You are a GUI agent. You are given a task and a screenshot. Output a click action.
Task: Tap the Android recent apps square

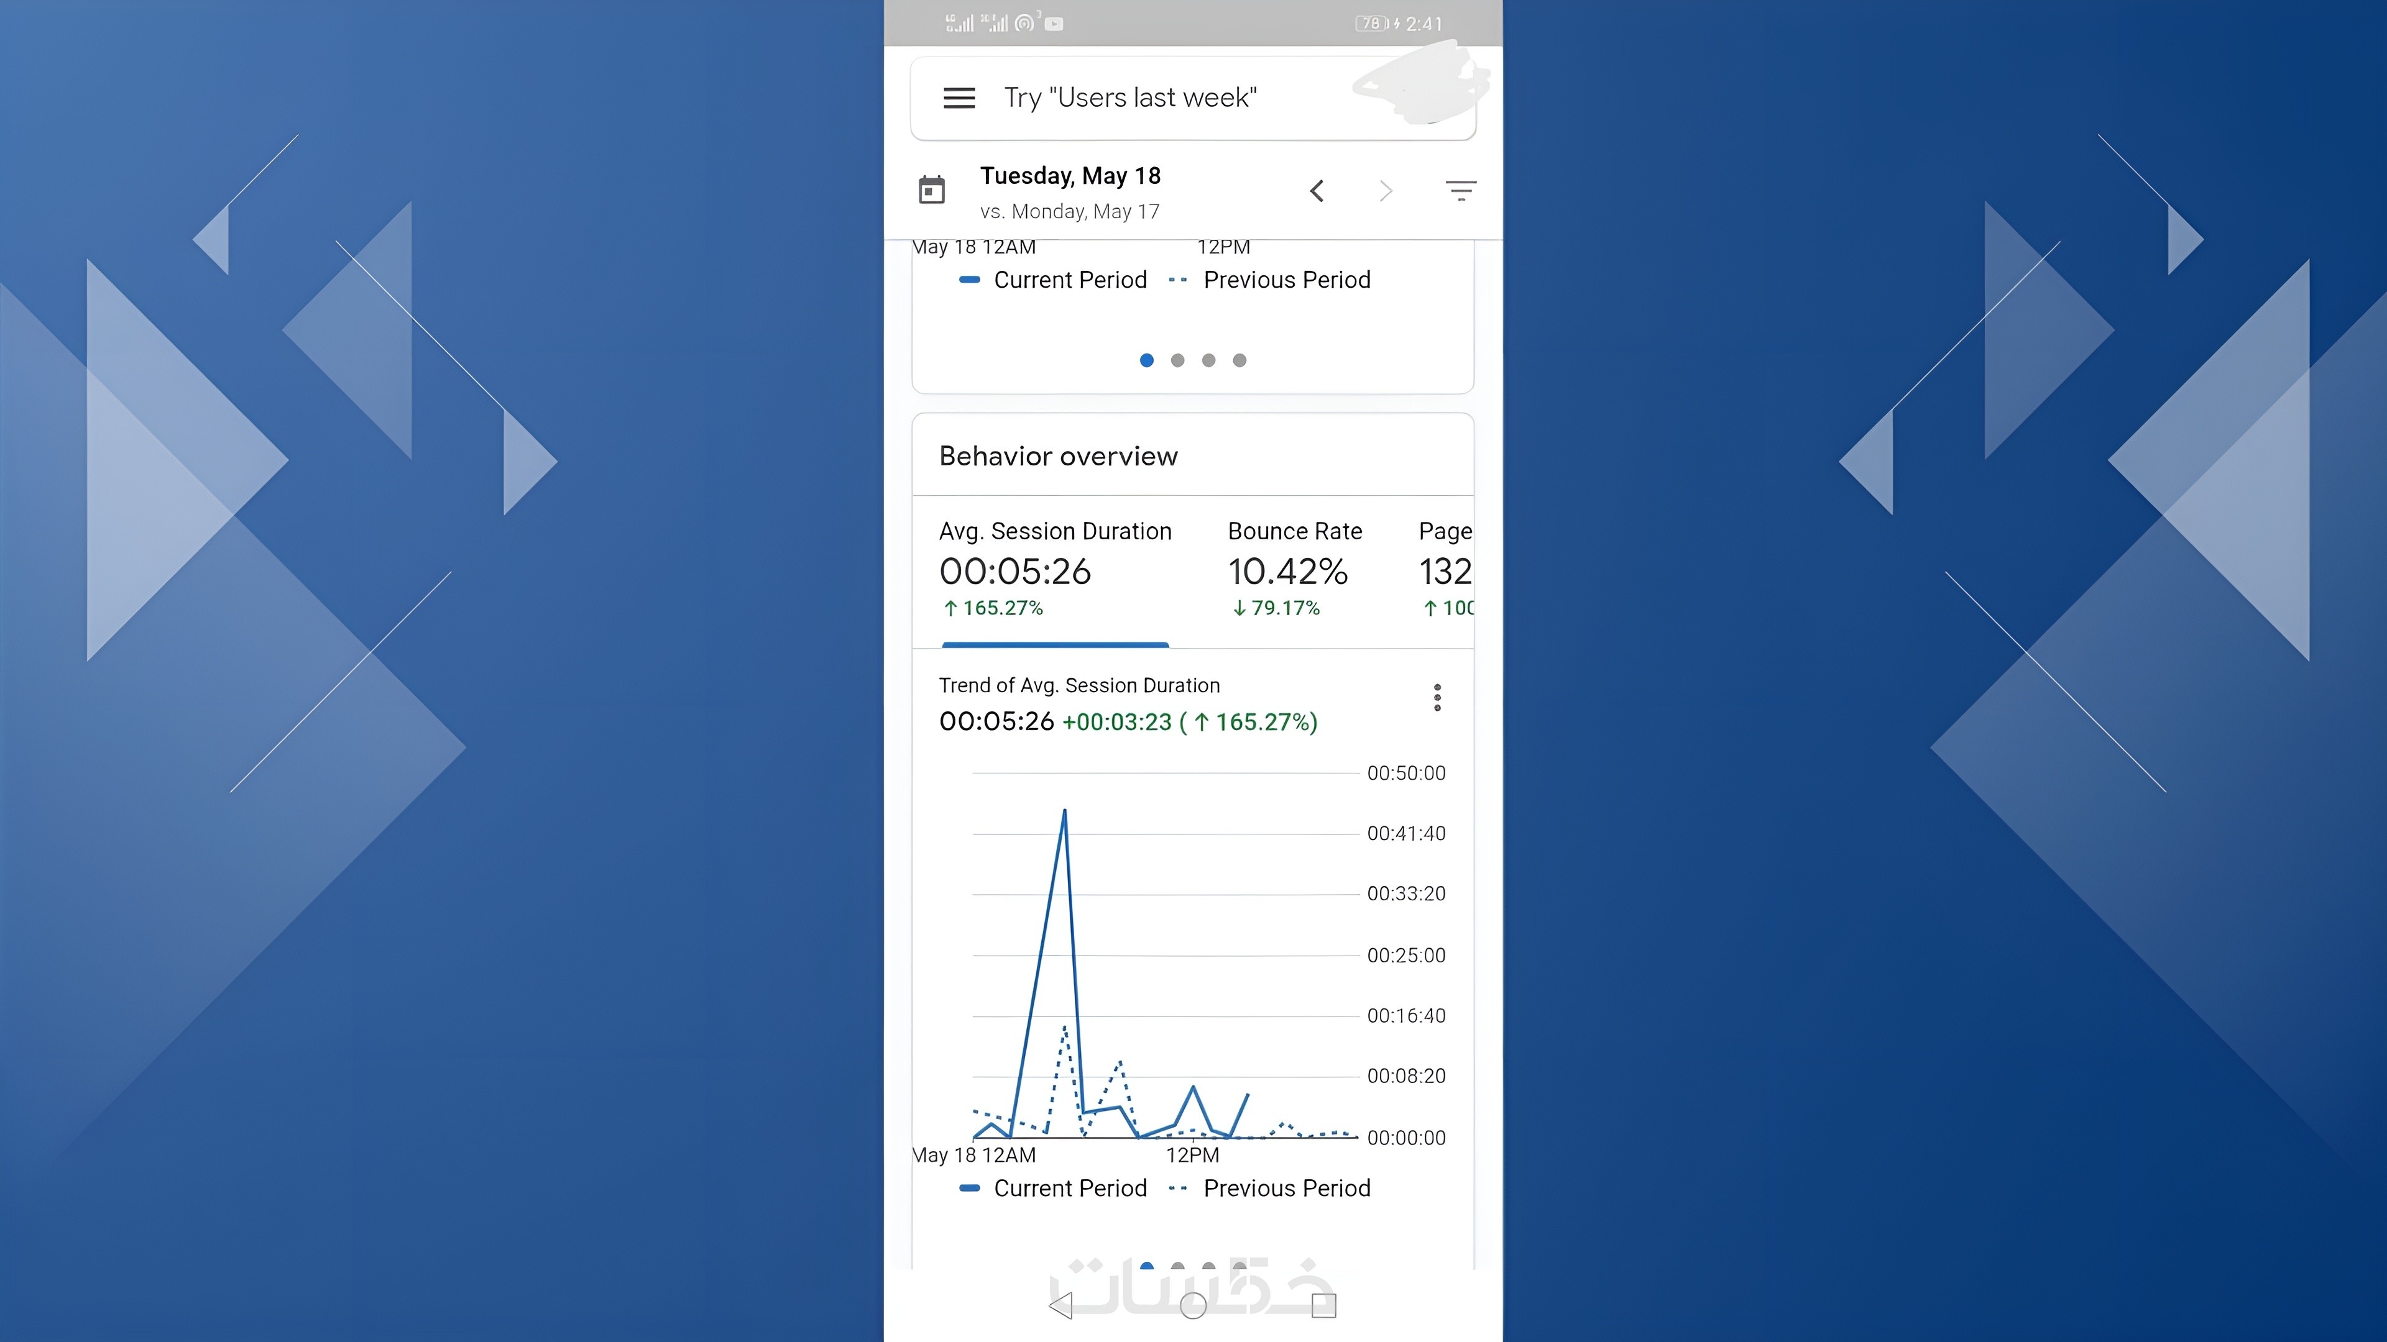point(1324,1306)
